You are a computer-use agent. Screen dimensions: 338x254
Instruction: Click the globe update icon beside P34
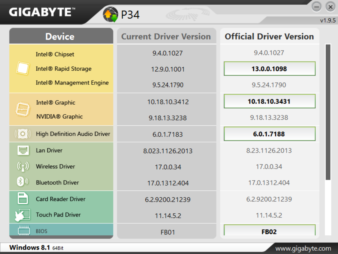(111, 15)
